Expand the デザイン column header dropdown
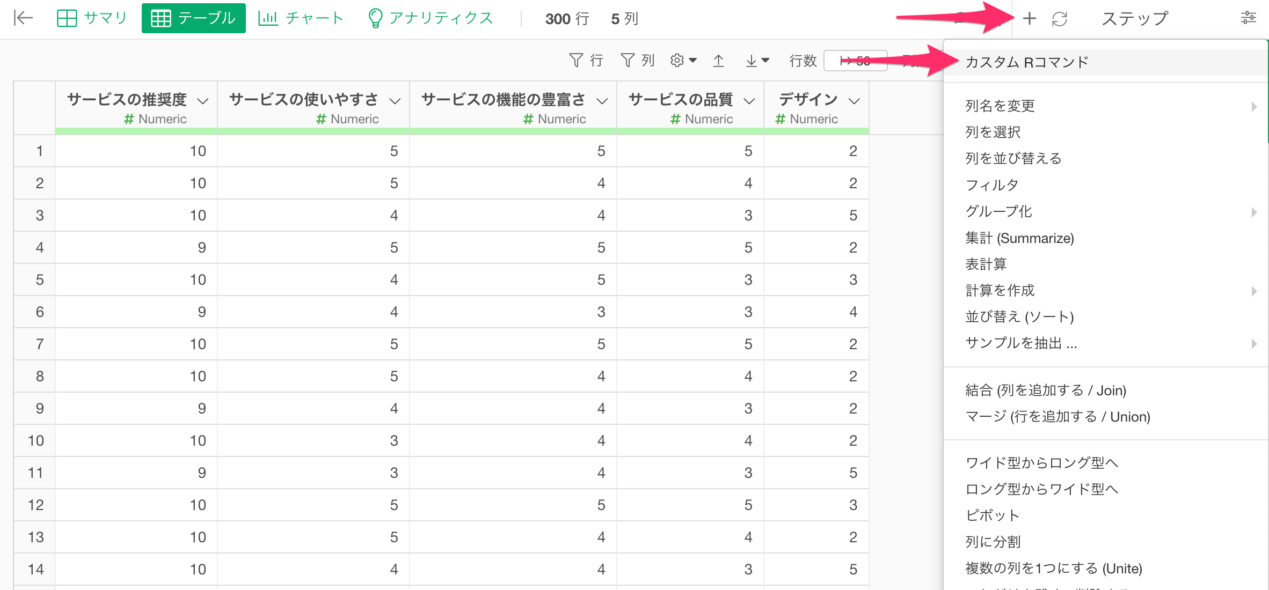Screen dimensions: 1269x590 [x=855, y=101]
